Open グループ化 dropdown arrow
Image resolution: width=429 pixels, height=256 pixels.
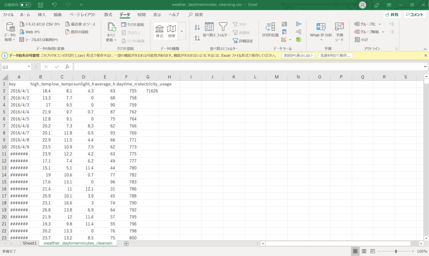pyautogui.click(x=380, y=24)
